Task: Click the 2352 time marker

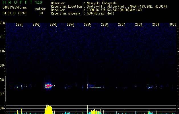Action: click(36, 24)
